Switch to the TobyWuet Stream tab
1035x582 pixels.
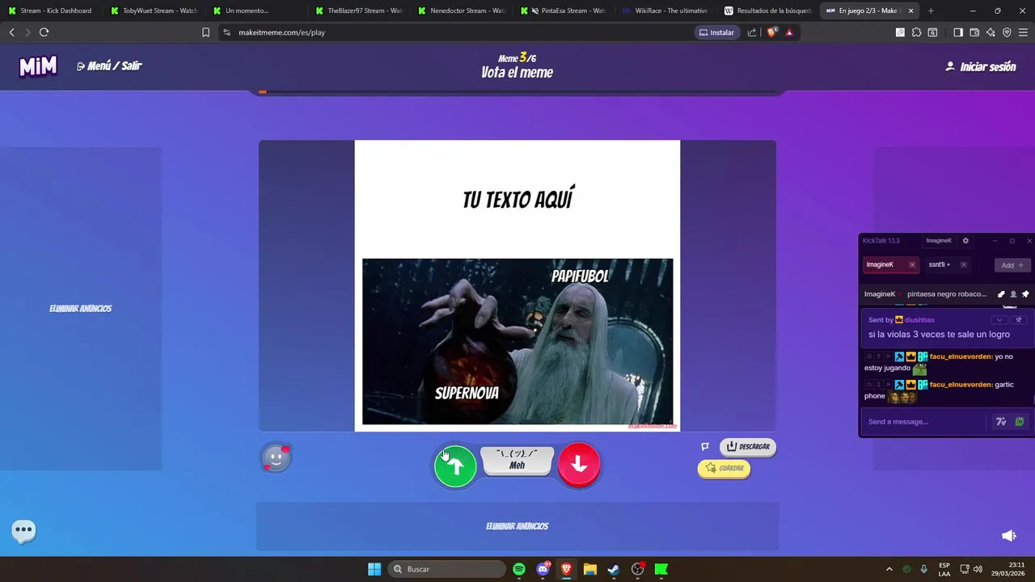coord(154,11)
